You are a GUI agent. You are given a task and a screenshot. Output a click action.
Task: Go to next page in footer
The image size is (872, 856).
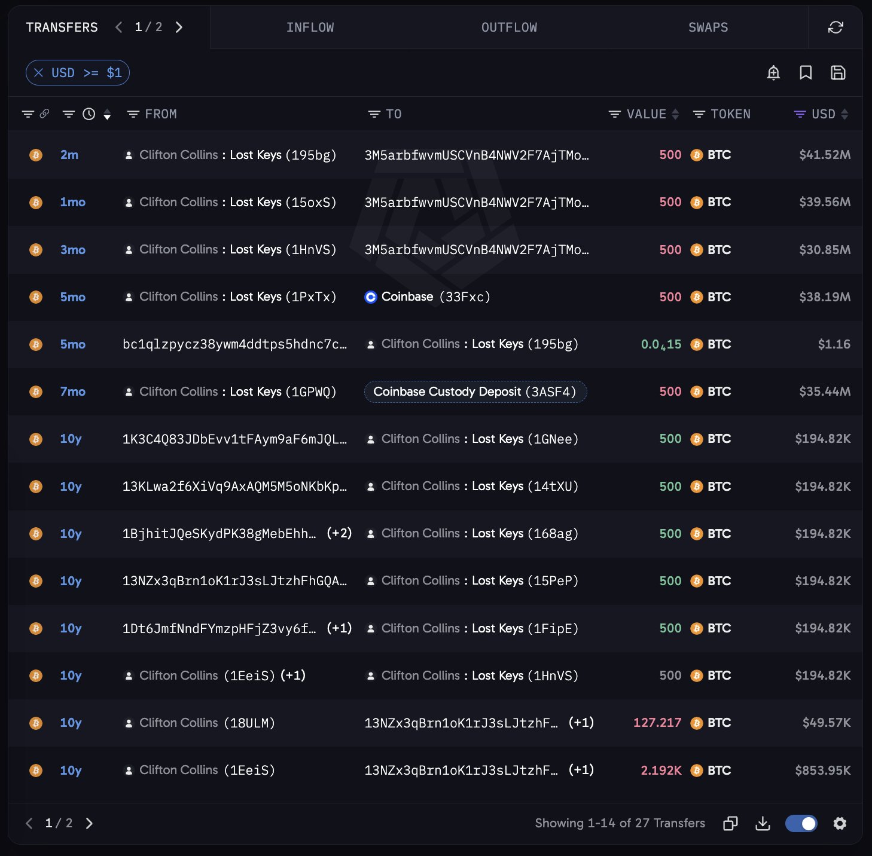point(89,824)
